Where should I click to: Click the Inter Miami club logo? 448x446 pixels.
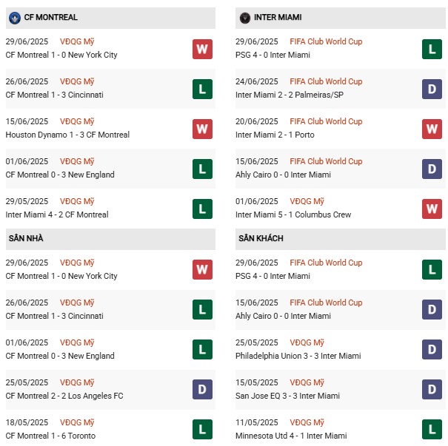(x=244, y=17)
